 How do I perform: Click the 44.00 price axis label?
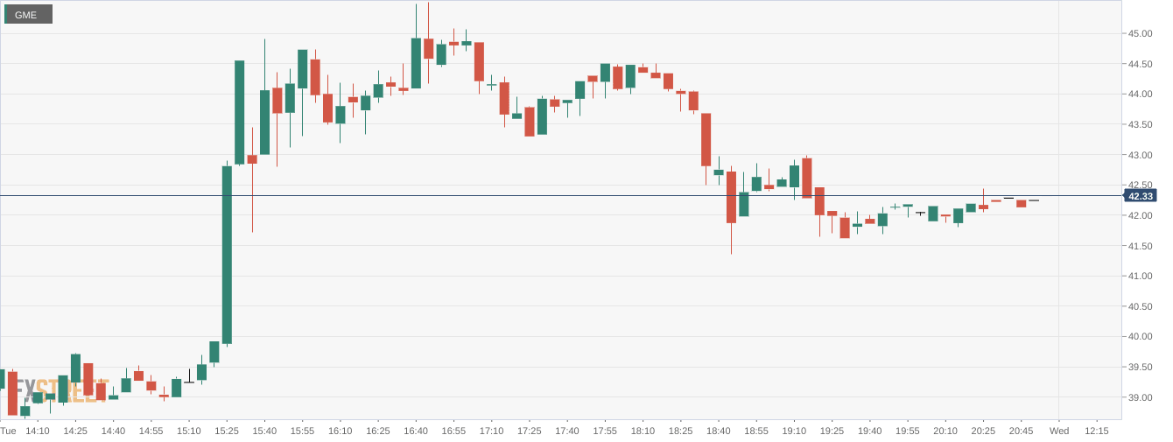pyautogui.click(x=1139, y=95)
